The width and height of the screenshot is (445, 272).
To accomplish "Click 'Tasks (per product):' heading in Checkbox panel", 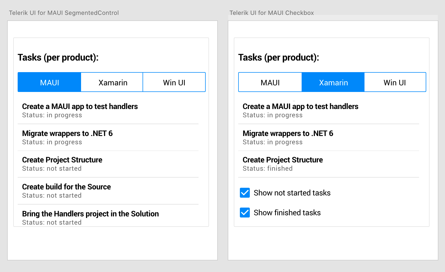I will click(279, 57).
